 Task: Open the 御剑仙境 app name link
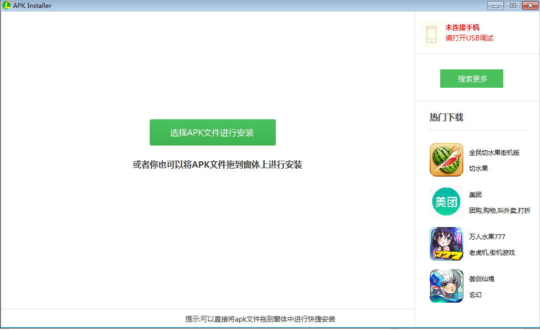(481, 279)
